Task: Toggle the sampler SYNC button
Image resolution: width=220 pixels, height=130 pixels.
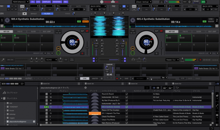Action: (85, 79)
